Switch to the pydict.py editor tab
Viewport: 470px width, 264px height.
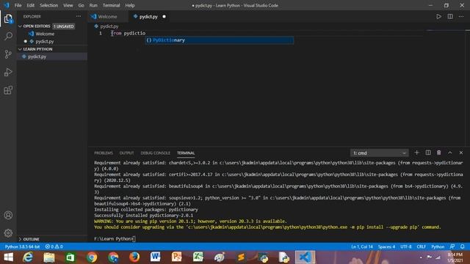point(148,17)
